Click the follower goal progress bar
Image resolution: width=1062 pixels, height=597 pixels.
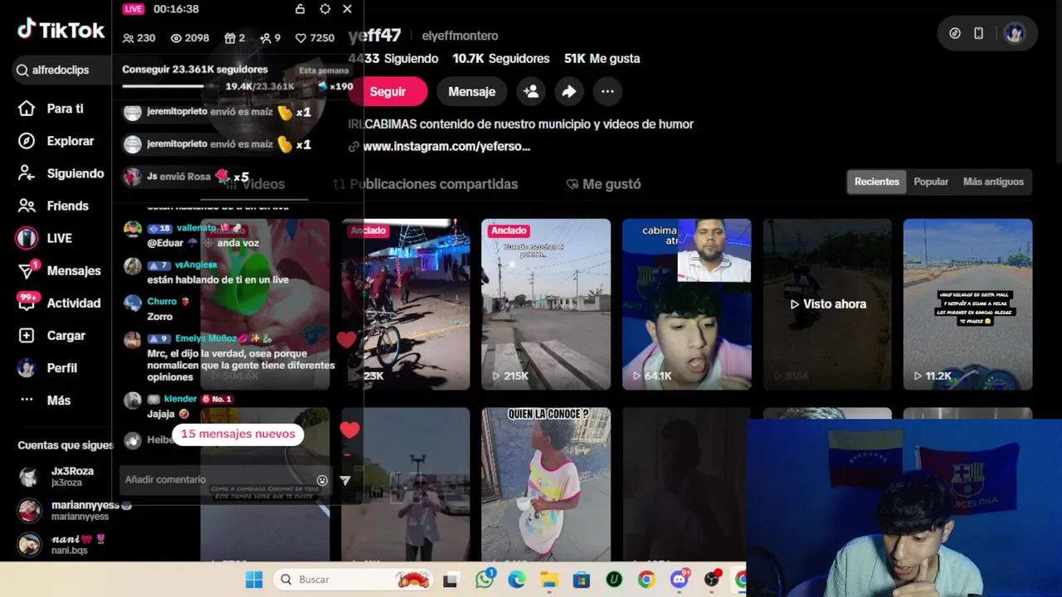[x=170, y=86]
